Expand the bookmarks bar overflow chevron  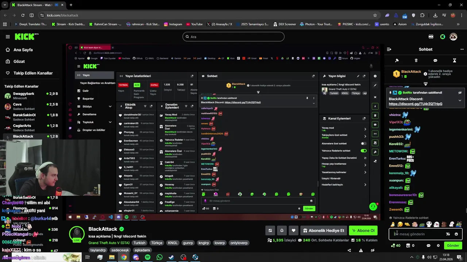[458, 24]
